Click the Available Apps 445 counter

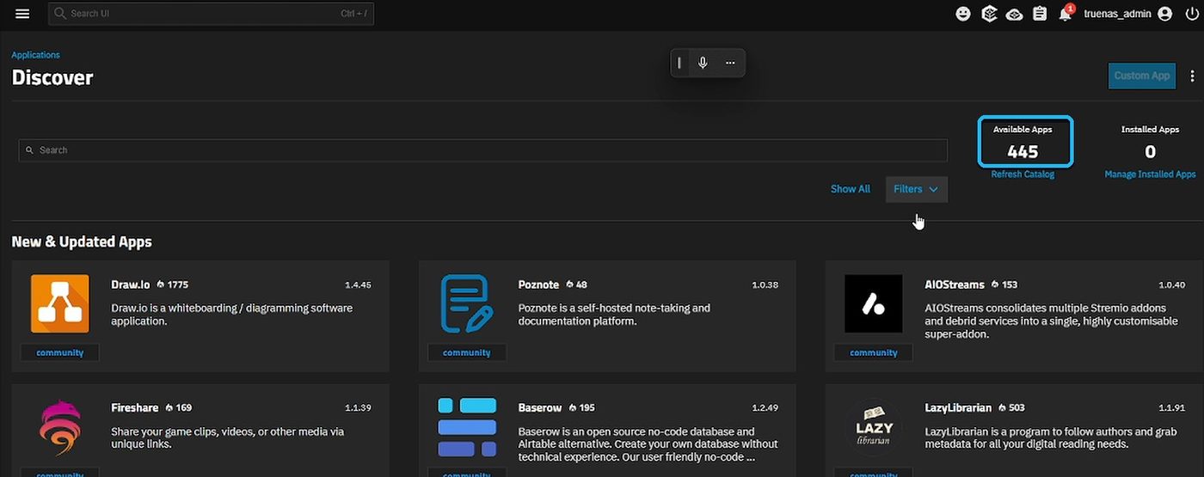[x=1025, y=141]
